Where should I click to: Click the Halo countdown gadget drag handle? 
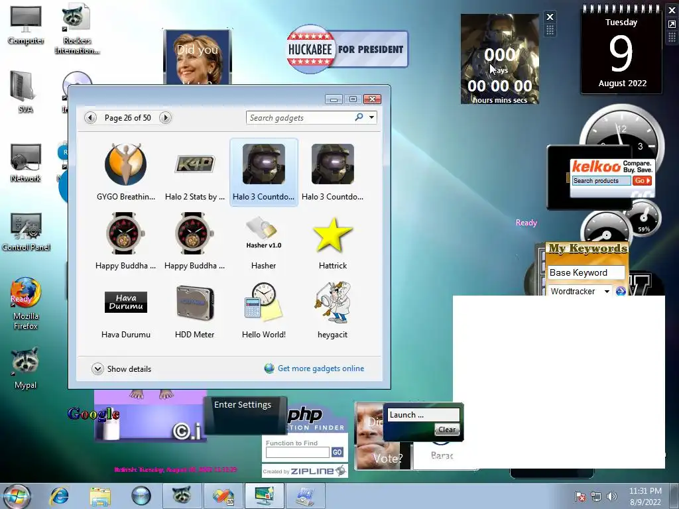[x=550, y=30]
